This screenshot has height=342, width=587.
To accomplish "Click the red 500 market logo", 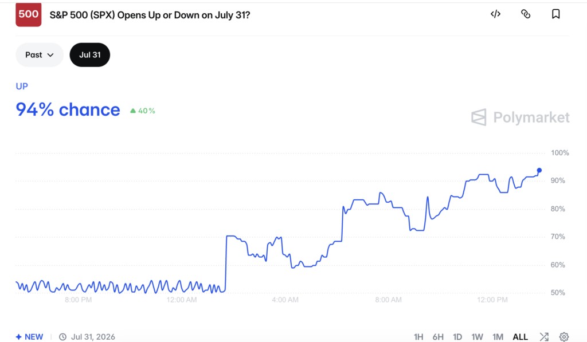I will click(29, 14).
